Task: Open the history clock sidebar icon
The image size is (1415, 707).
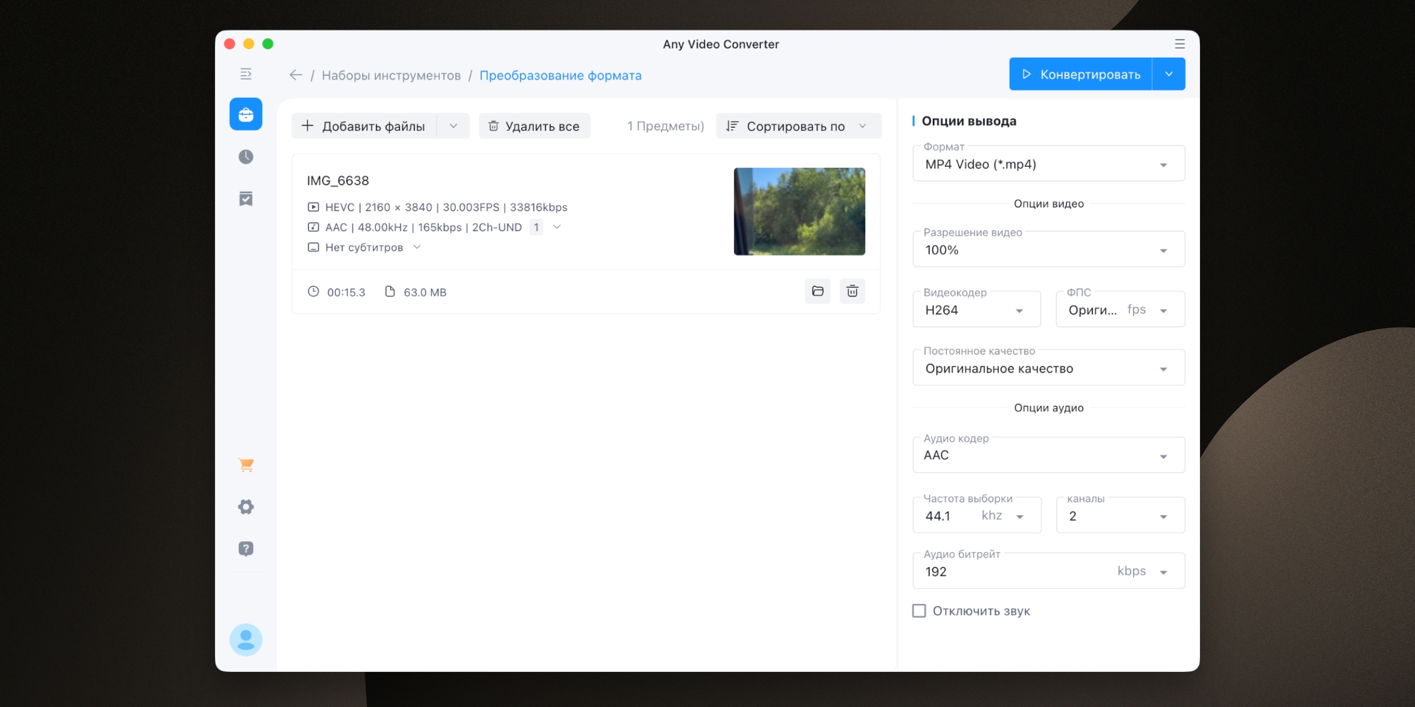Action: point(246,157)
